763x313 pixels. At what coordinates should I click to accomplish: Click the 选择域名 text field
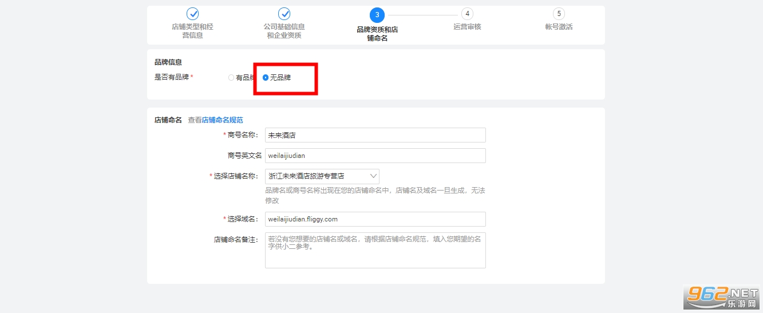pos(375,219)
